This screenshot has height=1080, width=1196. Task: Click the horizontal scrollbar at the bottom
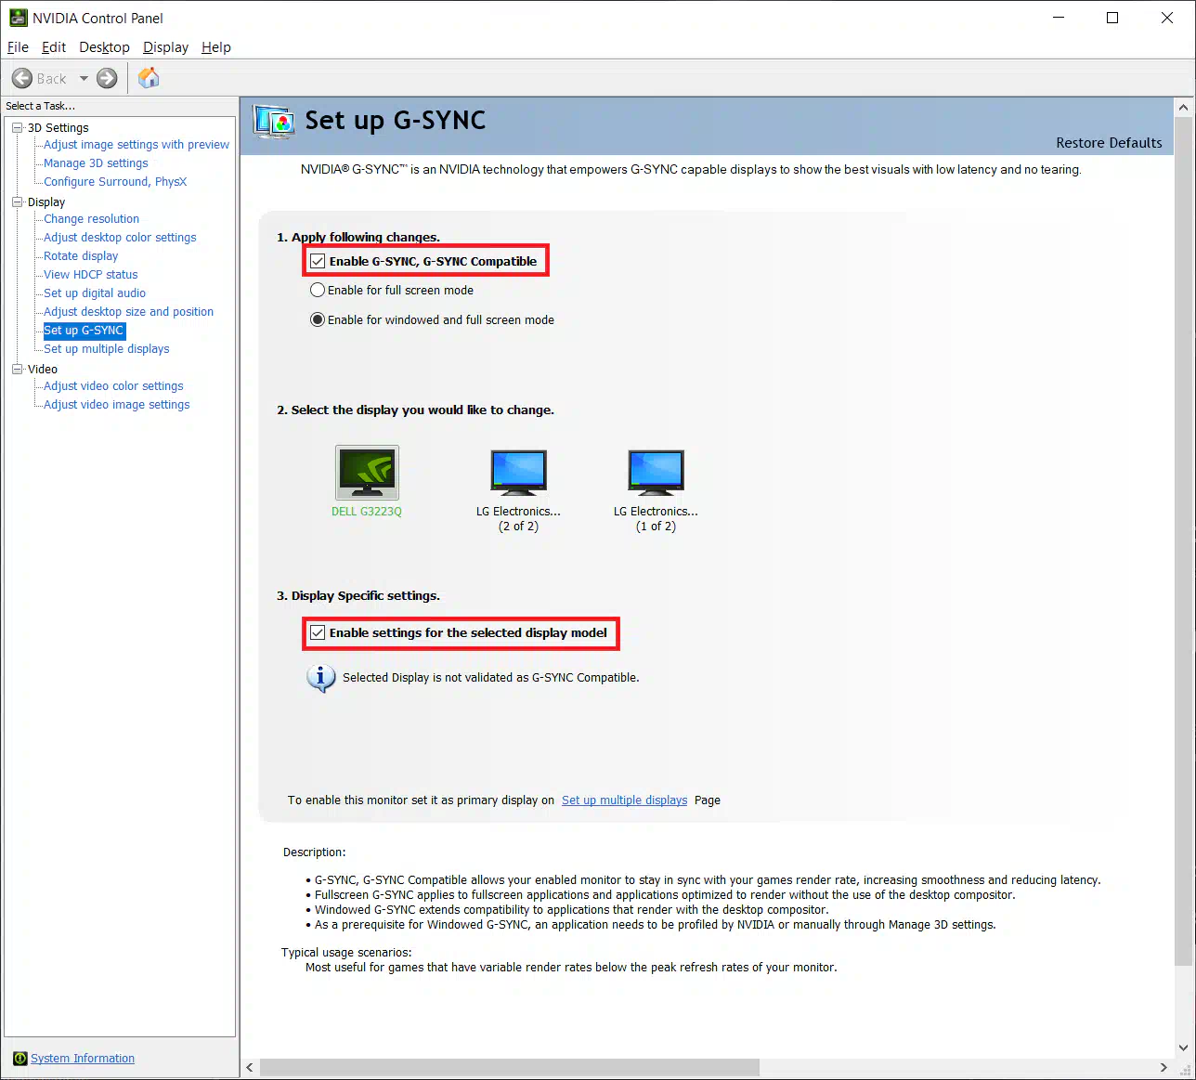pos(509,1068)
